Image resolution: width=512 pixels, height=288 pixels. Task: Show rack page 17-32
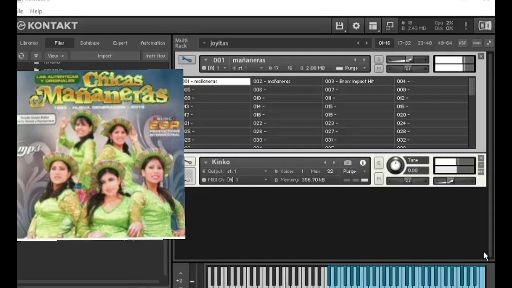(404, 43)
